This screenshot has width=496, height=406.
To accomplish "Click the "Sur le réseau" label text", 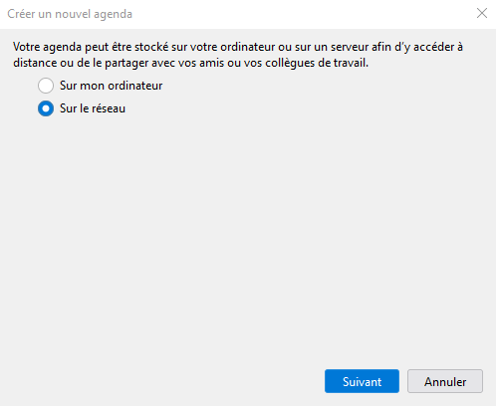I will [93, 108].
